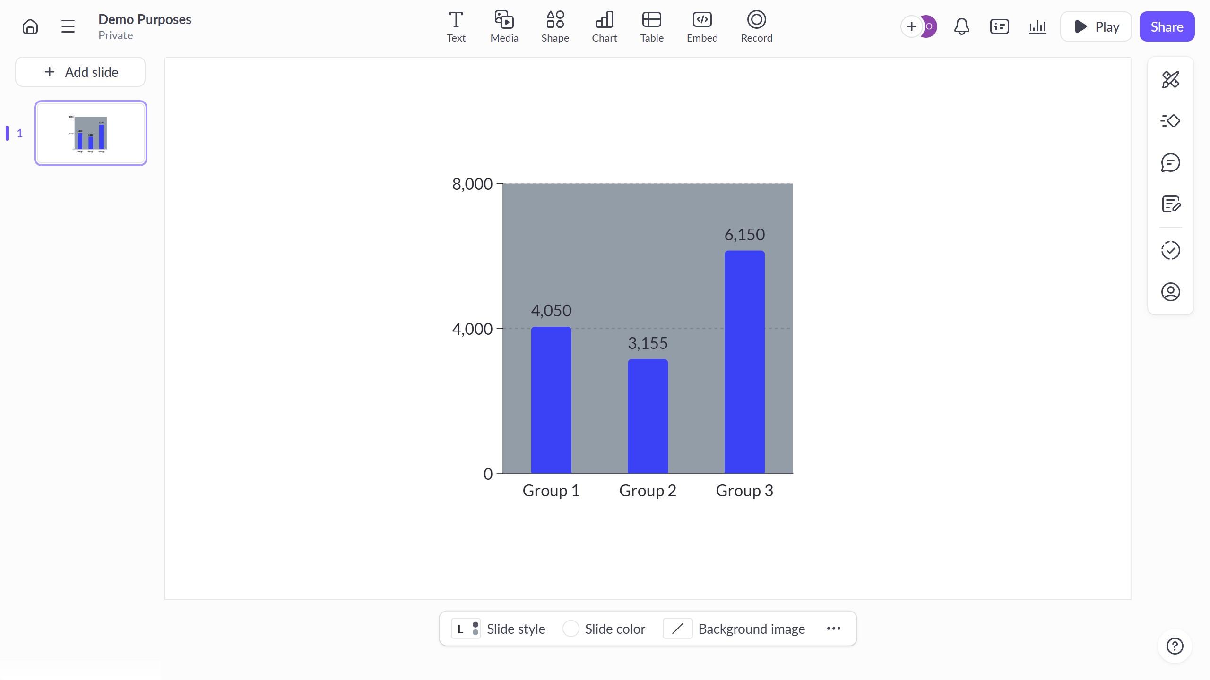This screenshot has height=680, width=1210.
Task: Start a Record session
Action: (756, 26)
